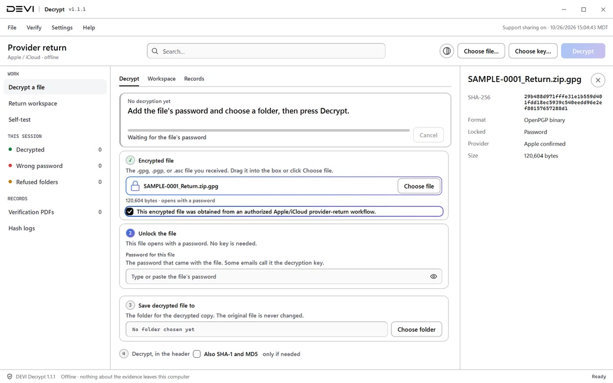Open Self-test in the sidebar

pyautogui.click(x=55, y=120)
